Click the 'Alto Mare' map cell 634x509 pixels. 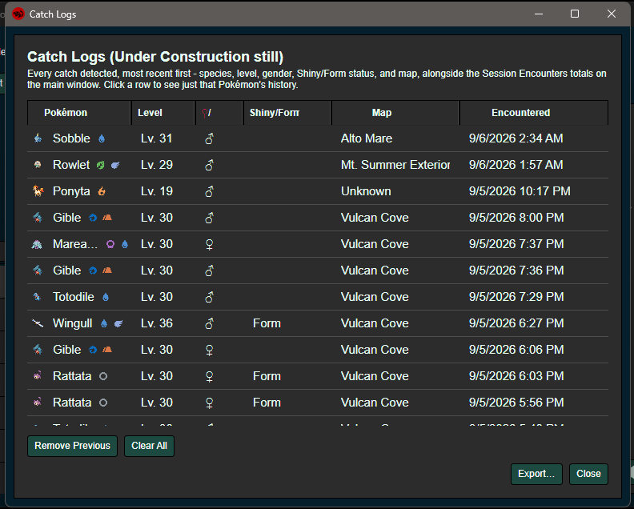click(x=367, y=138)
